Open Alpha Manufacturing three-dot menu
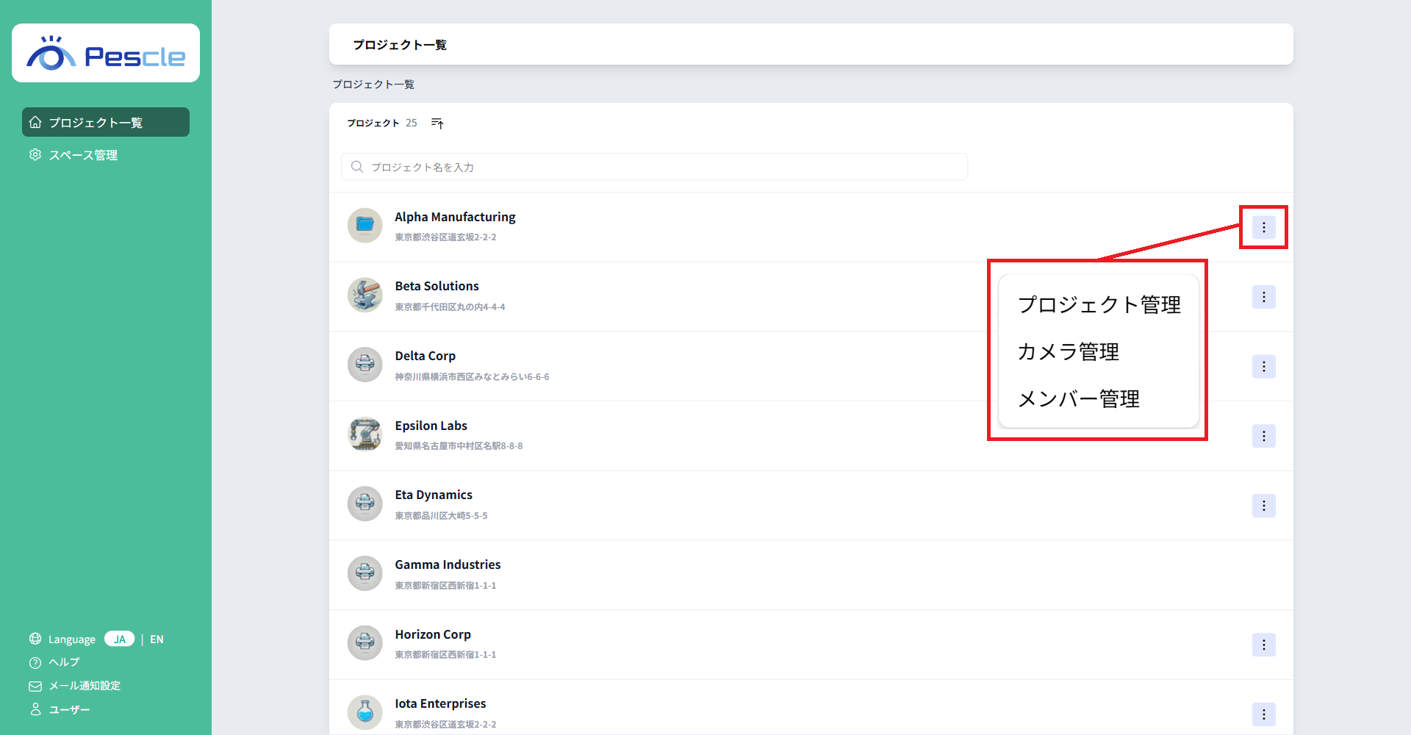The height and width of the screenshot is (735, 1411). click(1263, 228)
